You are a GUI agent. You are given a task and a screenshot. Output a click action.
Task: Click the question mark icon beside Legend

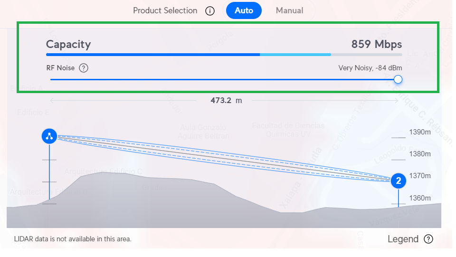(428, 239)
